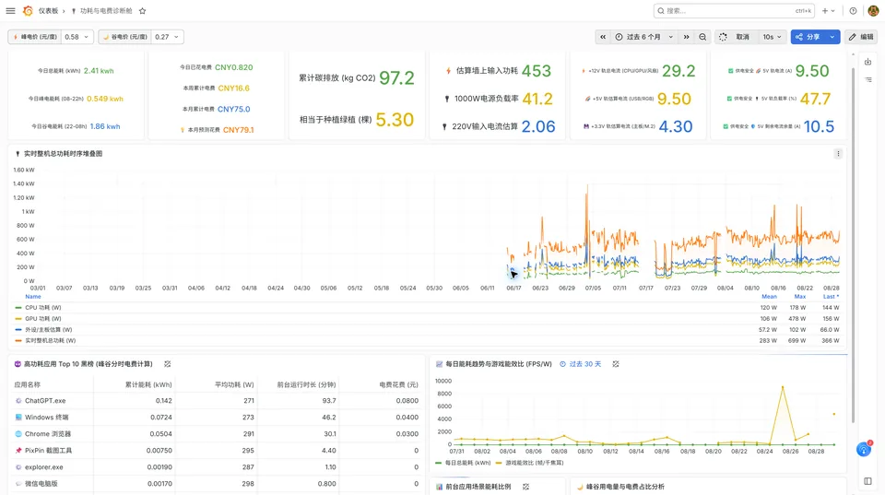Toggle the dock panel icon in sidebar
Screen dimensions: 885x495
[x=868, y=481]
